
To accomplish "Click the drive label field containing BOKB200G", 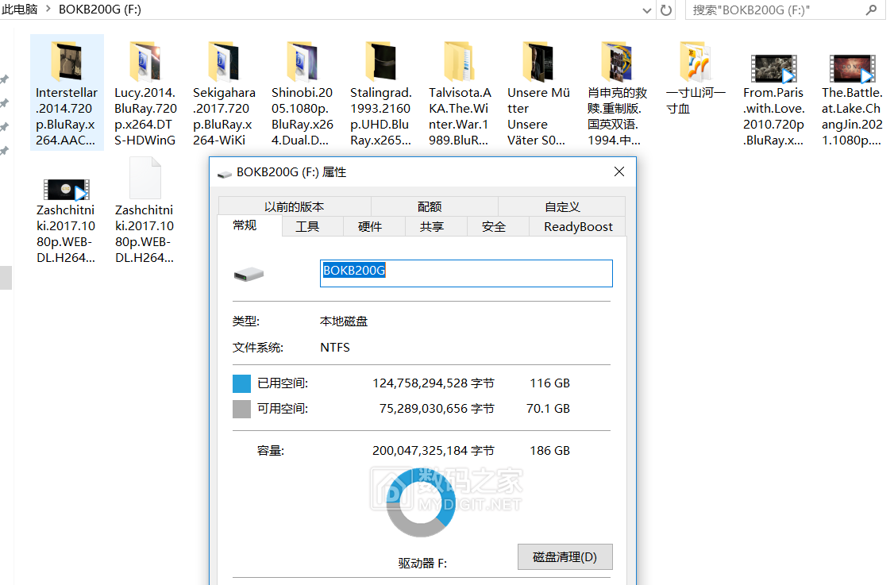I will (466, 273).
